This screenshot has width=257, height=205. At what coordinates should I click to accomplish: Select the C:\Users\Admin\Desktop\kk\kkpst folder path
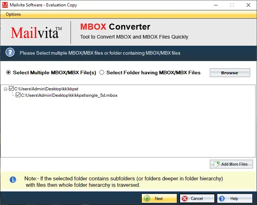click(46, 89)
